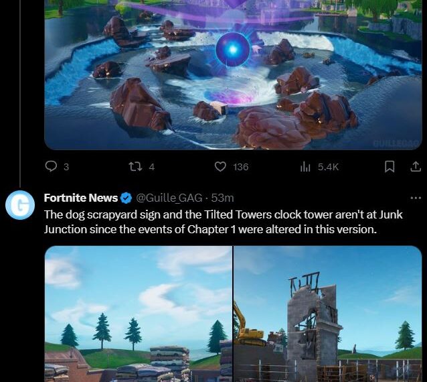This screenshot has width=427, height=382.
Task: Open view analytics bar chart icon
Action: click(305, 167)
